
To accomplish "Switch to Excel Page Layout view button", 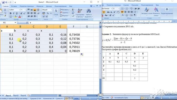I will 69,98.
